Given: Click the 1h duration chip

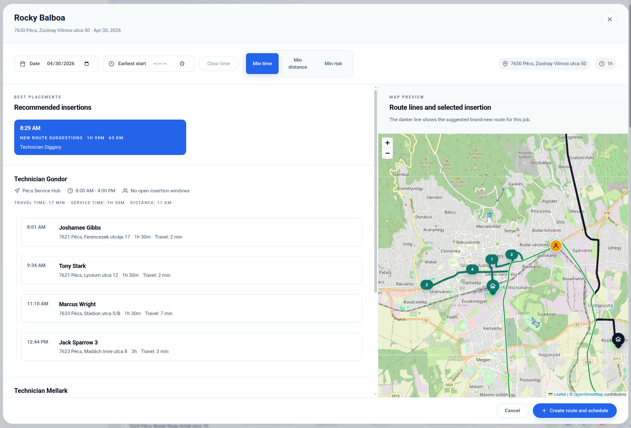Looking at the screenshot, I should click(606, 64).
